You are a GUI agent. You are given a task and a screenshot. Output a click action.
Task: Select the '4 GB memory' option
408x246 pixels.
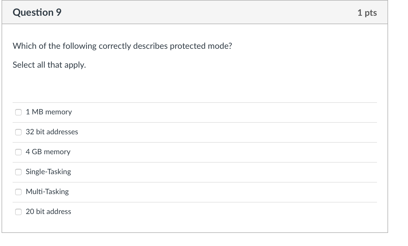pyautogui.click(x=18, y=152)
